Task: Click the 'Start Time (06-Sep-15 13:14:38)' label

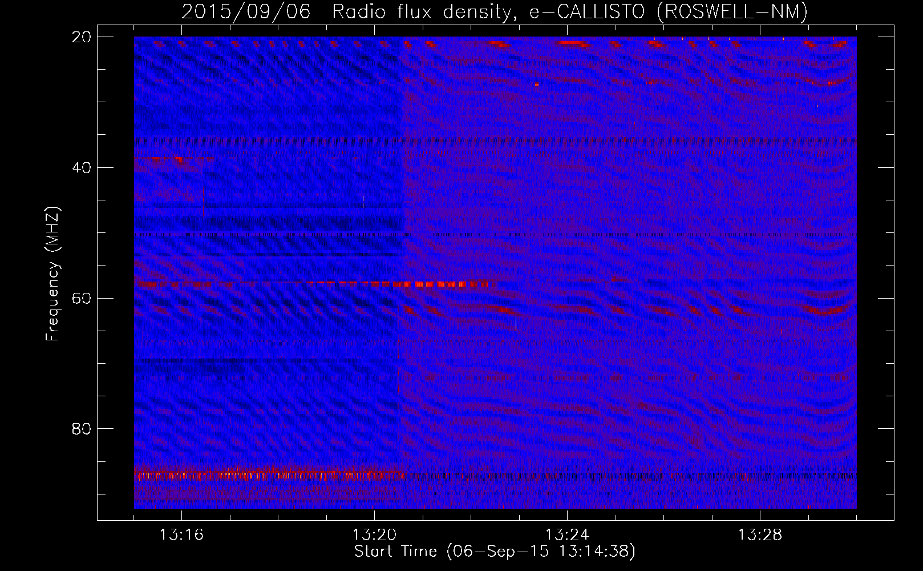Action: 495,552
